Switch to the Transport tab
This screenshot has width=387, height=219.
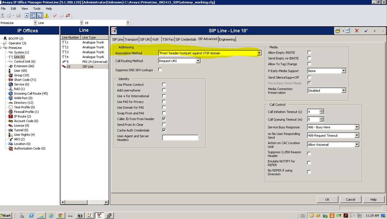click(x=131, y=39)
